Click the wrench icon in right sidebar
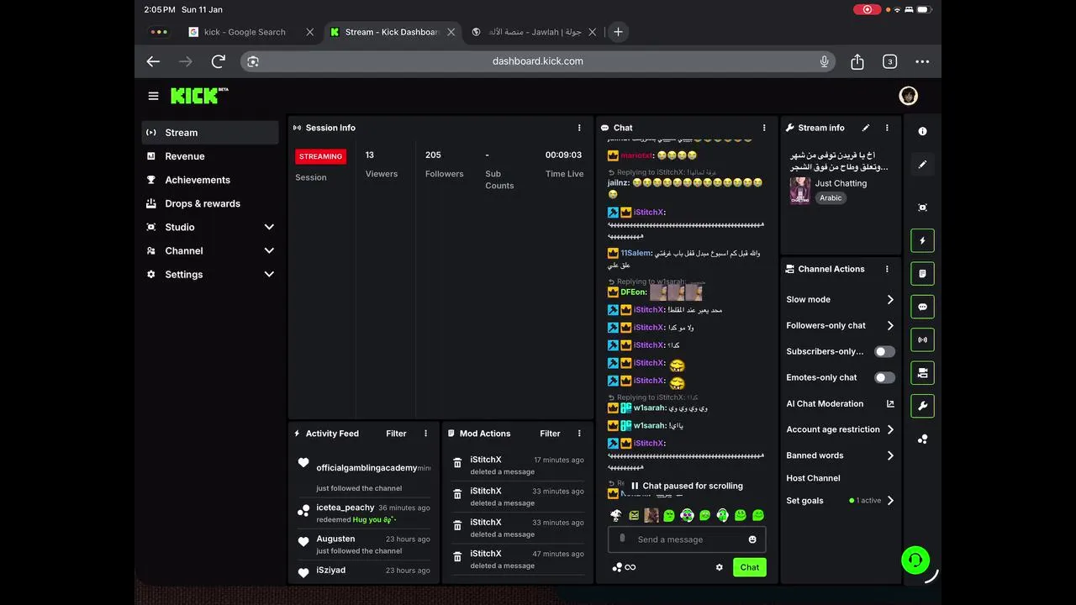The width and height of the screenshot is (1076, 605). (x=922, y=406)
